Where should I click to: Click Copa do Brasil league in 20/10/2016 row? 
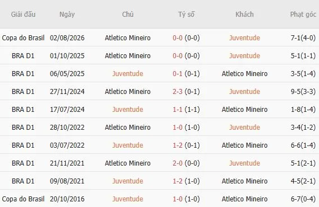23,199
